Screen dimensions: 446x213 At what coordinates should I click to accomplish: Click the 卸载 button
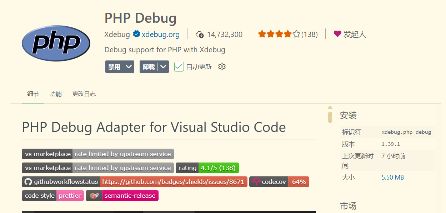click(149, 66)
